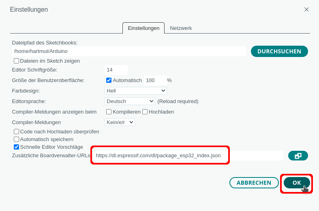Viewport: 319px width, 211px height.
Task: Open the additional board URLs editor icon
Action: click(x=298, y=156)
